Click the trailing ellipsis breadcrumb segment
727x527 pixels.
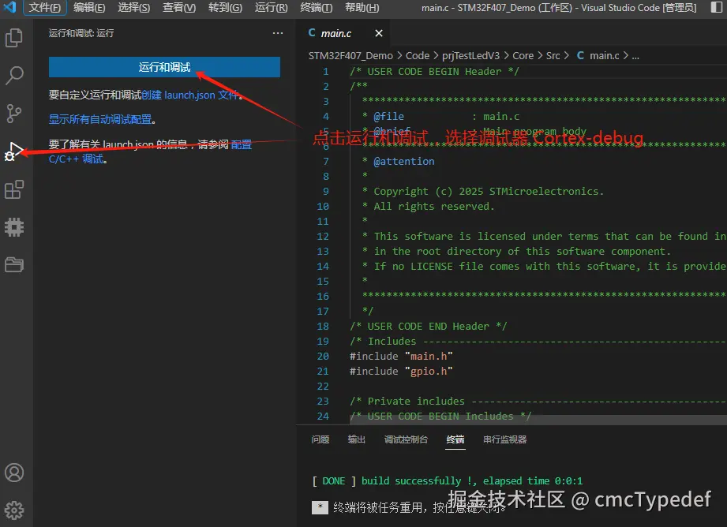click(x=635, y=56)
